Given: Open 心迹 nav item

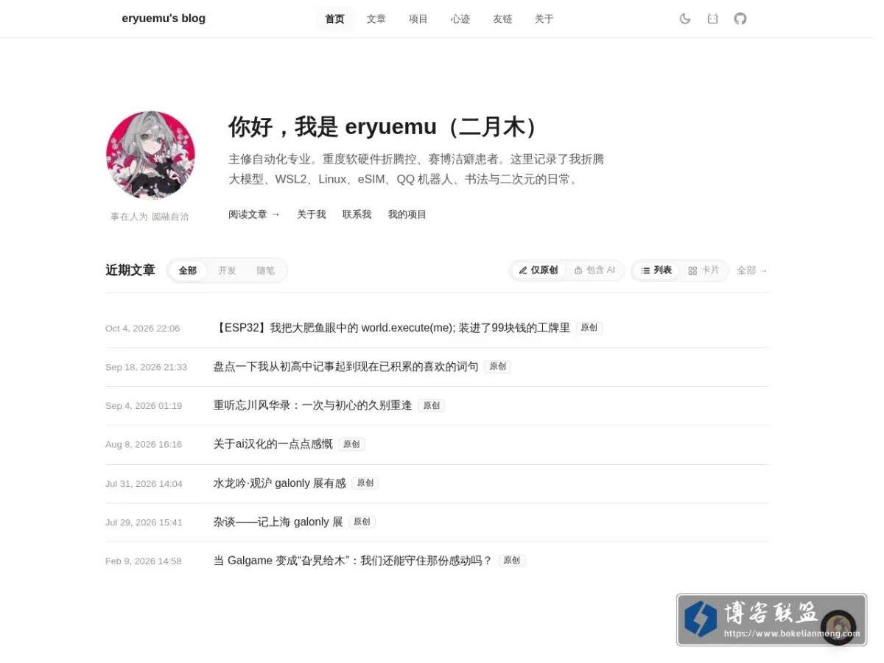Looking at the screenshot, I should pos(460,19).
